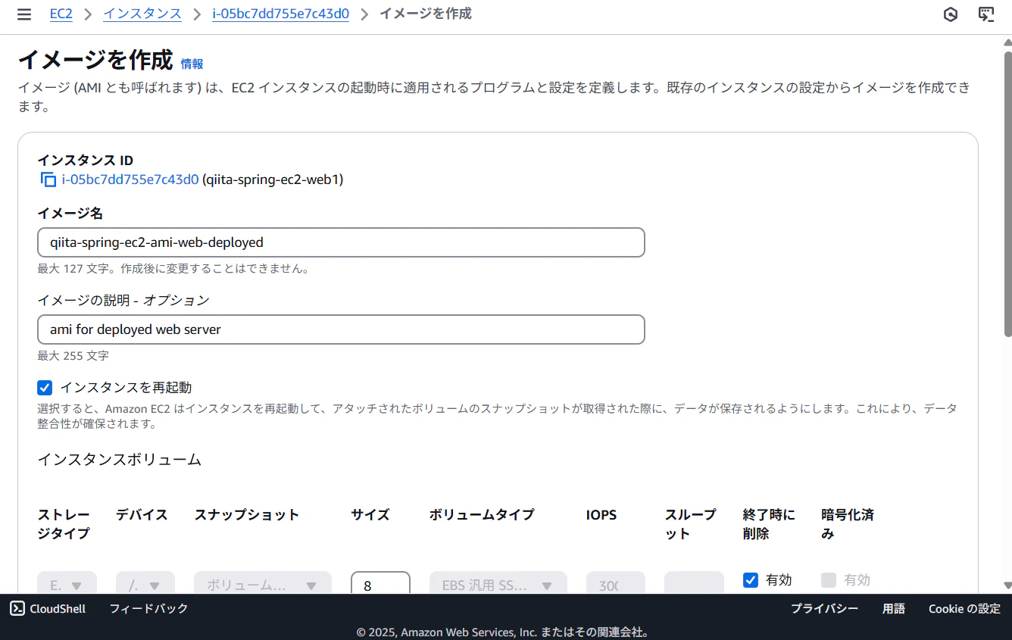This screenshot has width=1012, height=640.
Task: Click the vertical scrollbar thumb
Action: click(x=1007, y=193)
